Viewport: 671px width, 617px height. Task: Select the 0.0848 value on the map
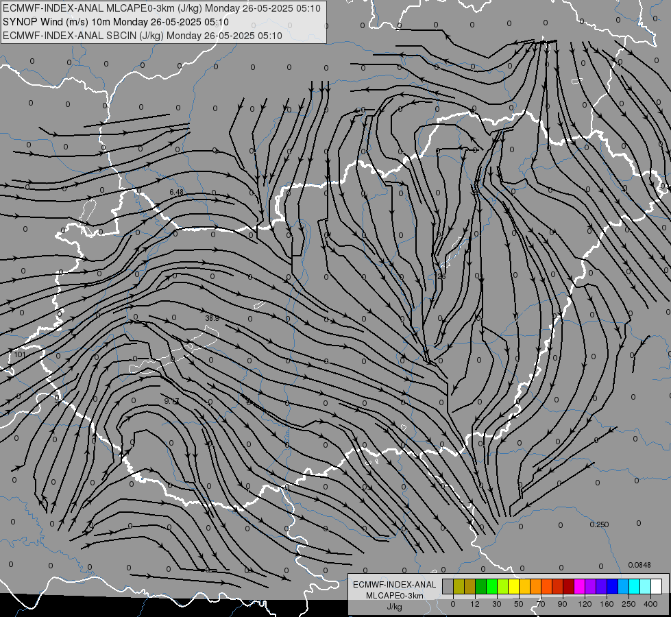(639, 565)
